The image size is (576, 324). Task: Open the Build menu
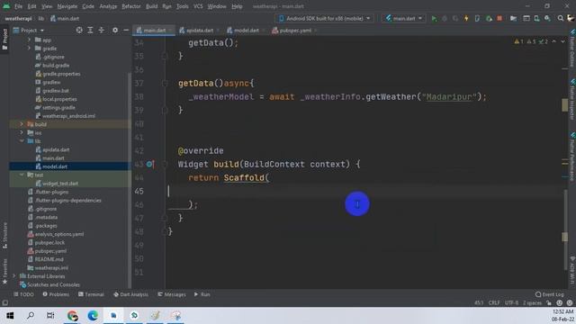point(151,6)
